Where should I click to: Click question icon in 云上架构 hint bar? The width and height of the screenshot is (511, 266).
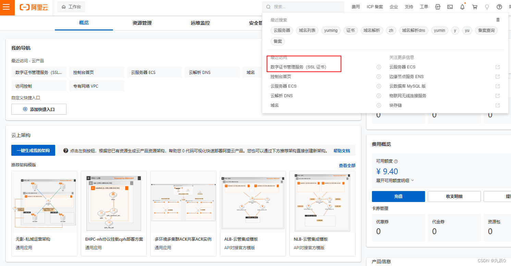click(66, 151)
